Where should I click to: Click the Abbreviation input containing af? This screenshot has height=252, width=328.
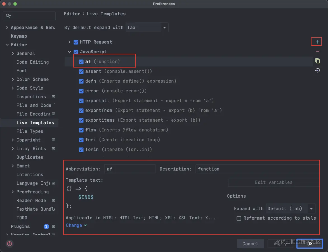pyautogui.click(x=130, y=169)
